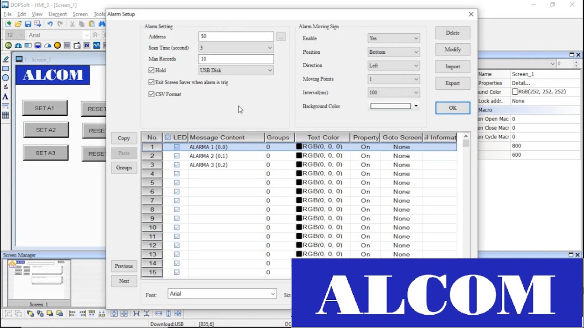Toggle LED checkbox for alarm row 1

coord(177,147)
